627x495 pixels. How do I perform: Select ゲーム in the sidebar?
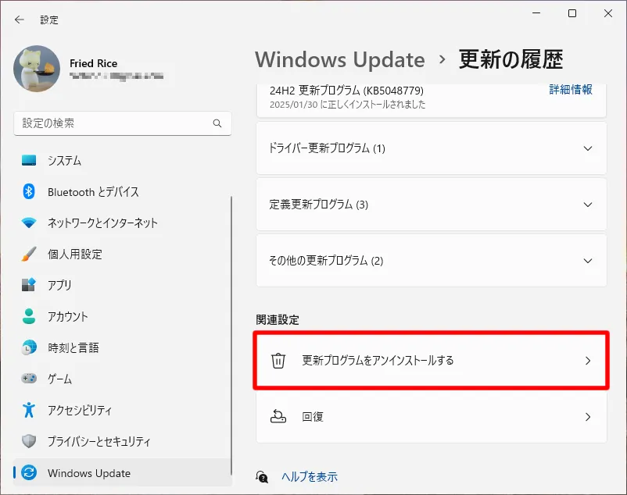tap(123, 379)
